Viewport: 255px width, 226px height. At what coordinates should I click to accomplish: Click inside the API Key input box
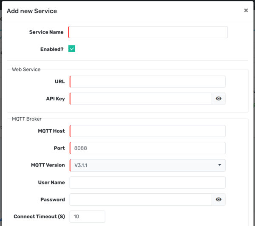[x=140, y=99]
